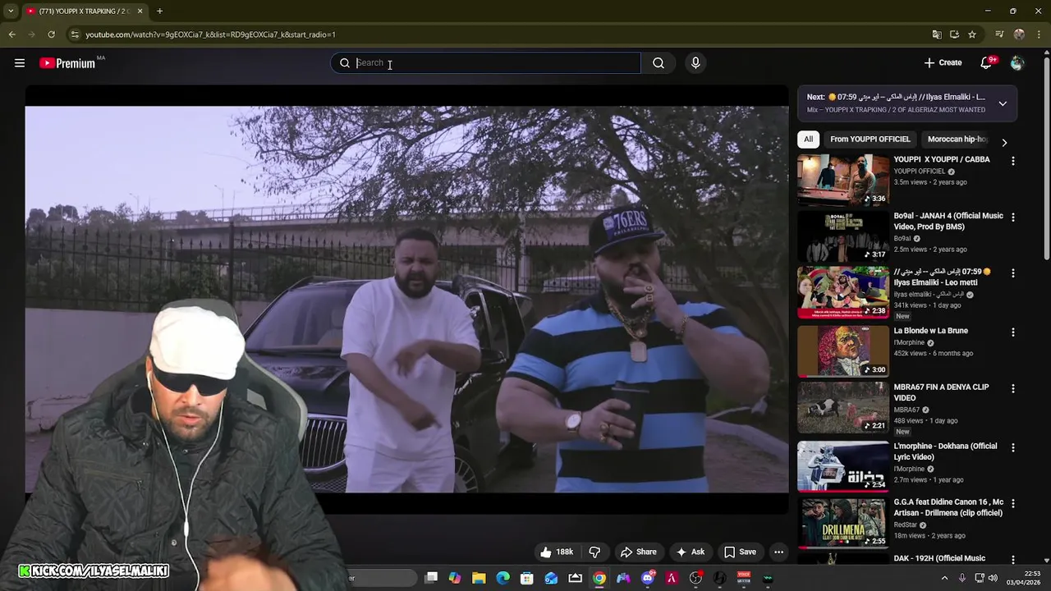
Task: Start voice search with the microphone
Action: (695, 63)
